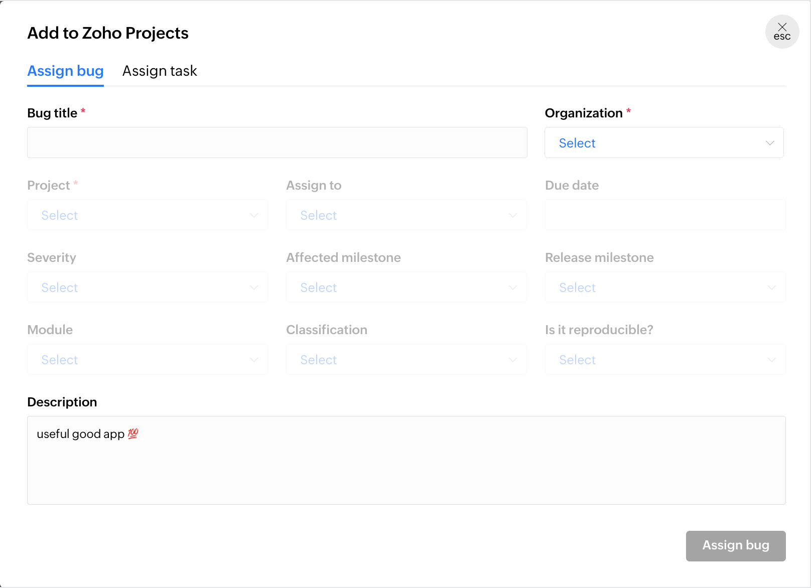Image resolution: width=811 pixels, height=588 pixels.
Task: Open the Release milestone dropdown
Action: pyautogui.click(x=665, y=287)
